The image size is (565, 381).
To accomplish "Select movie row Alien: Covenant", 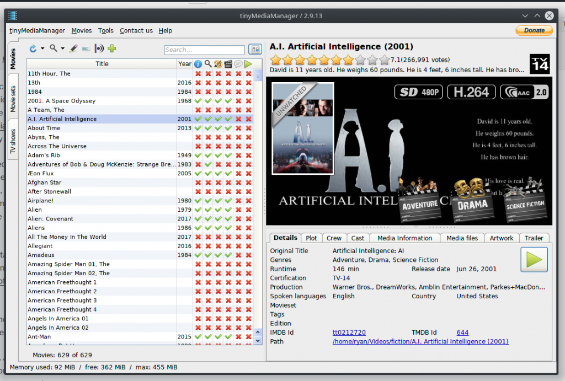I will pyautogui.click(x=140, y=218).
